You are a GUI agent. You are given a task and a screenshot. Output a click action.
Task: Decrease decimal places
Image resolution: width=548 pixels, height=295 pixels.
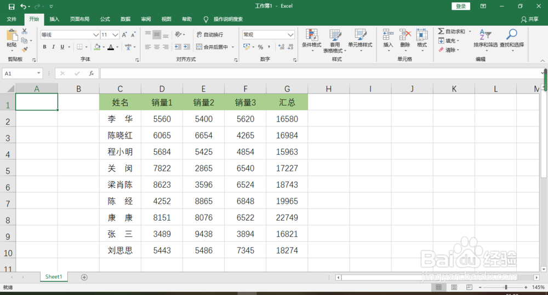pos(290,47)
